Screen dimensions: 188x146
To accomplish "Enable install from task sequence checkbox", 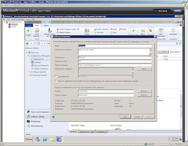I will click(56, 81).
